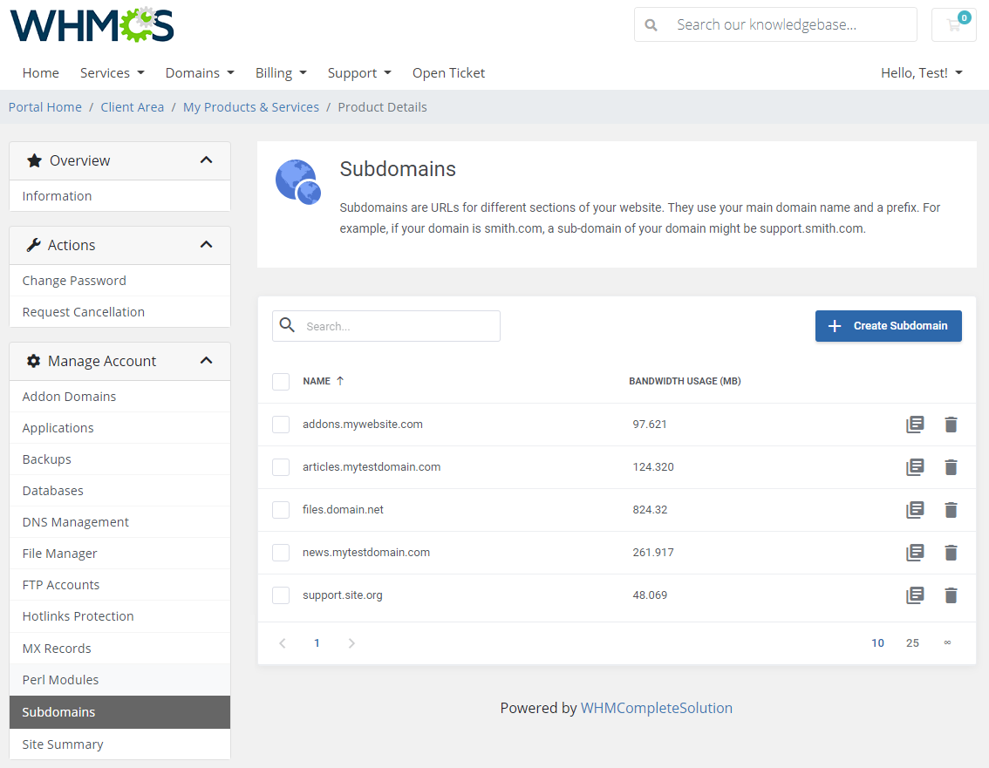Open the WHMCompleteSolution link in the footer

[657, 708]
